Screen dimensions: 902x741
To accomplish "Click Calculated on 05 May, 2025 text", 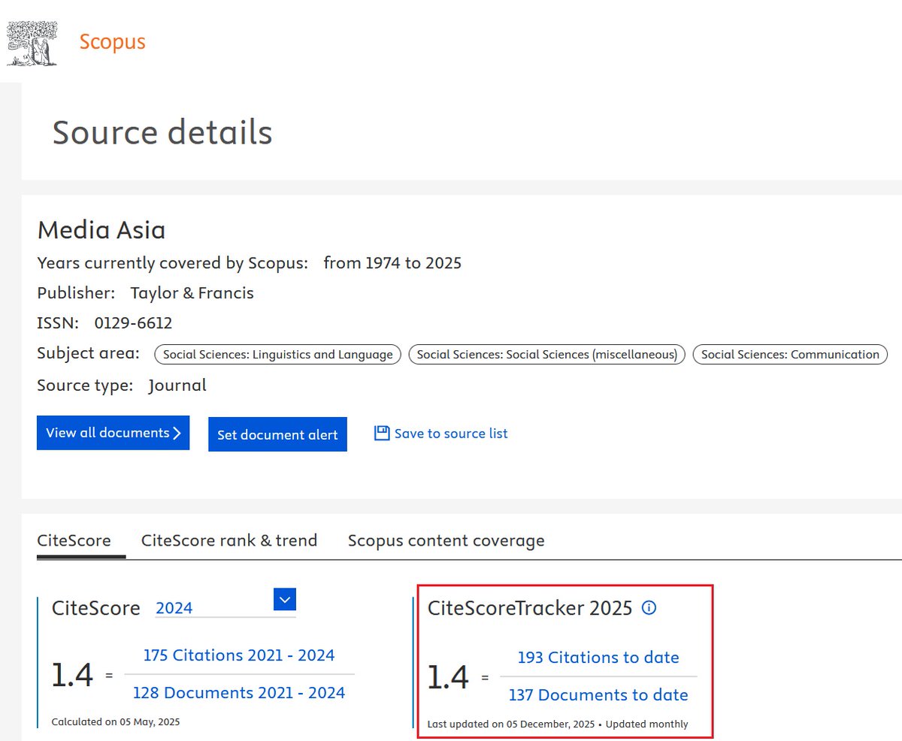I will [x=116, y=722].
